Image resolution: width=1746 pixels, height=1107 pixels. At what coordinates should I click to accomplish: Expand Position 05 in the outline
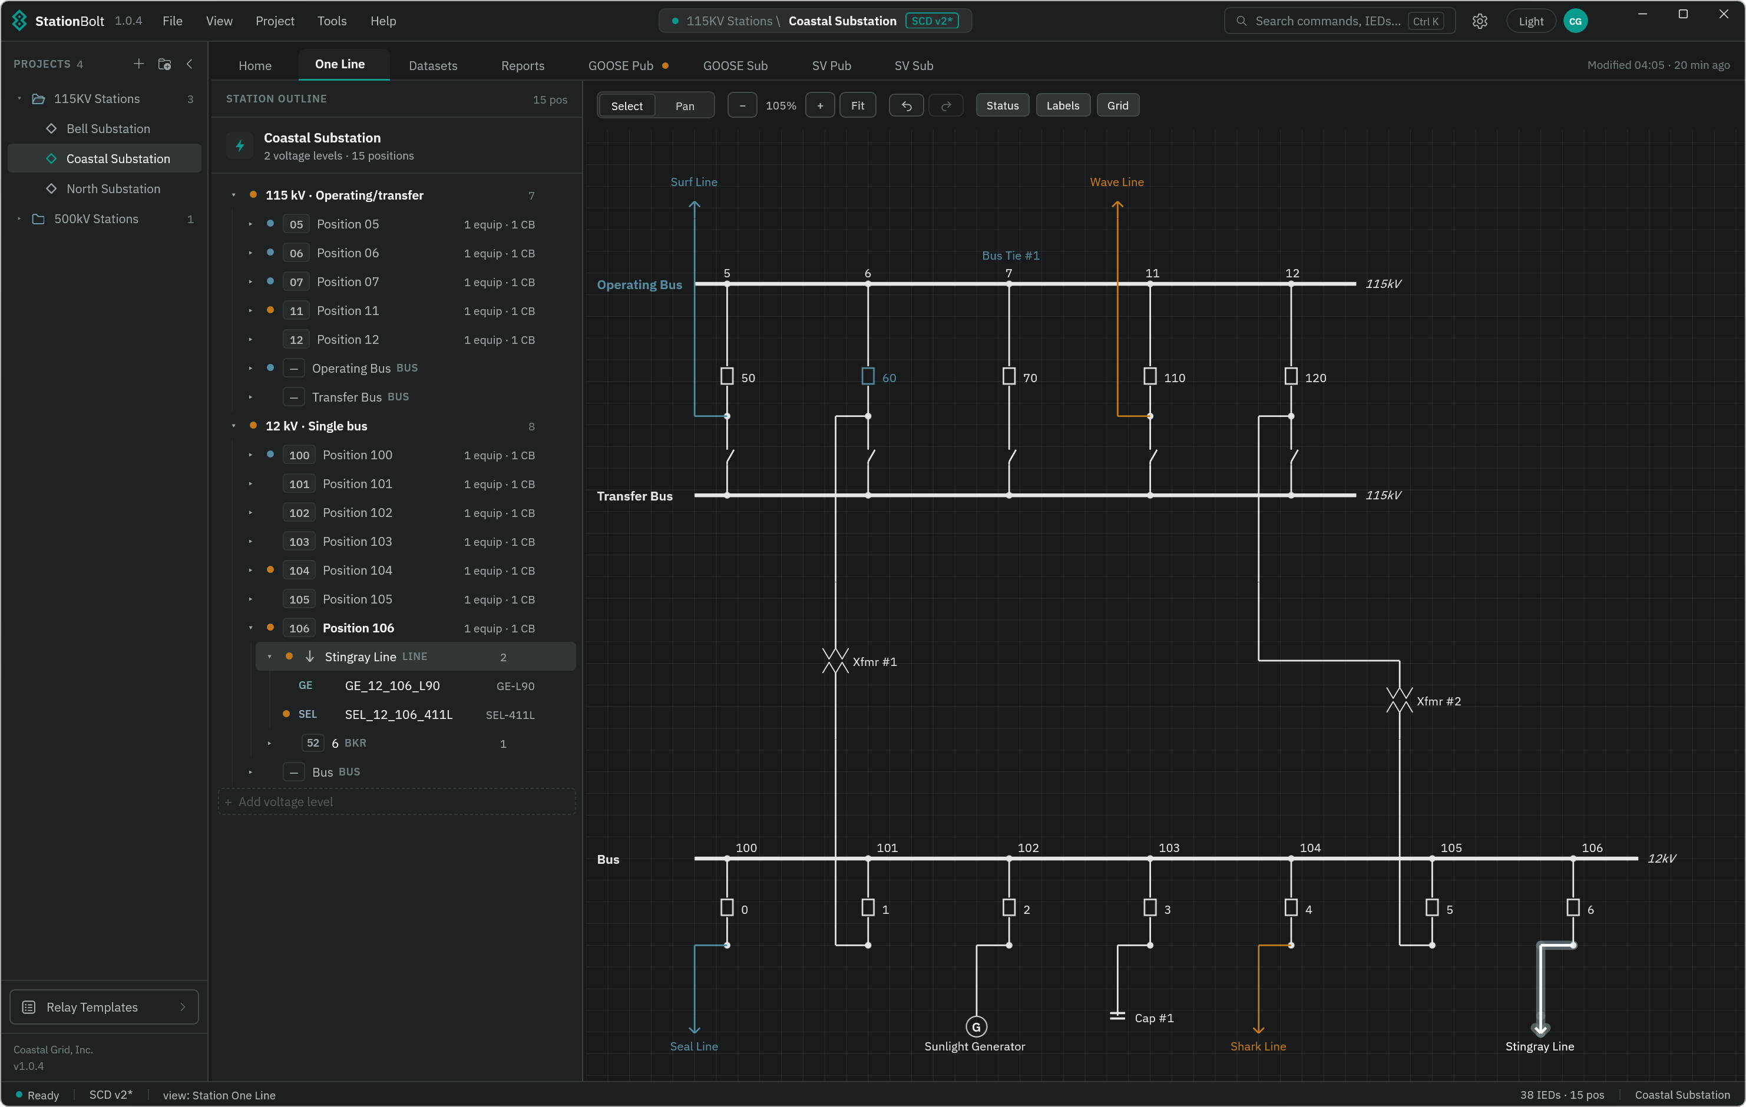pos(251,224)
